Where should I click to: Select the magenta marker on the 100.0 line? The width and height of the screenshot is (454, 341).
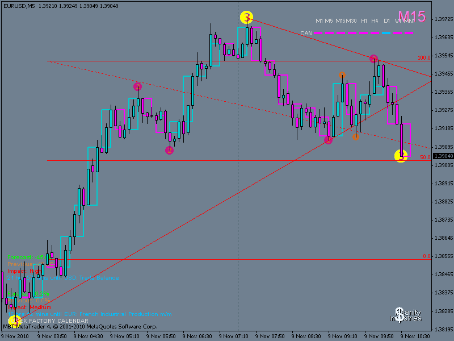pyautogui.click(x=373, y=59)
